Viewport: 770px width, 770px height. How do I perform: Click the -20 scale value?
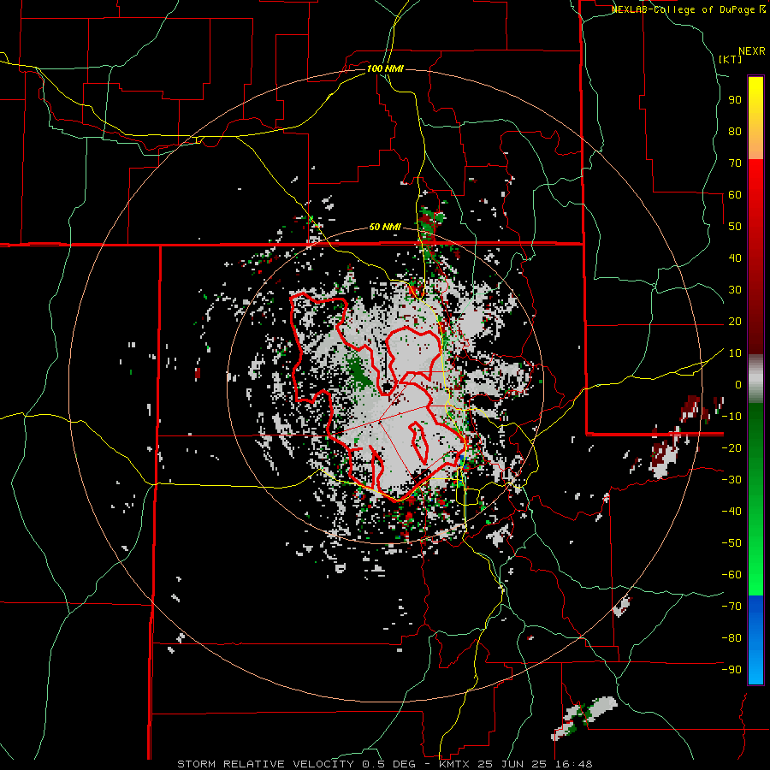731,448
